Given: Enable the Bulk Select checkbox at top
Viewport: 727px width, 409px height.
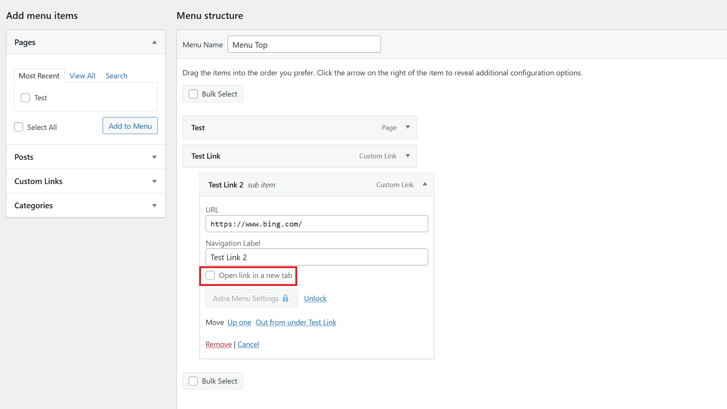Looking at the screenshot, I should pos(192,94).
